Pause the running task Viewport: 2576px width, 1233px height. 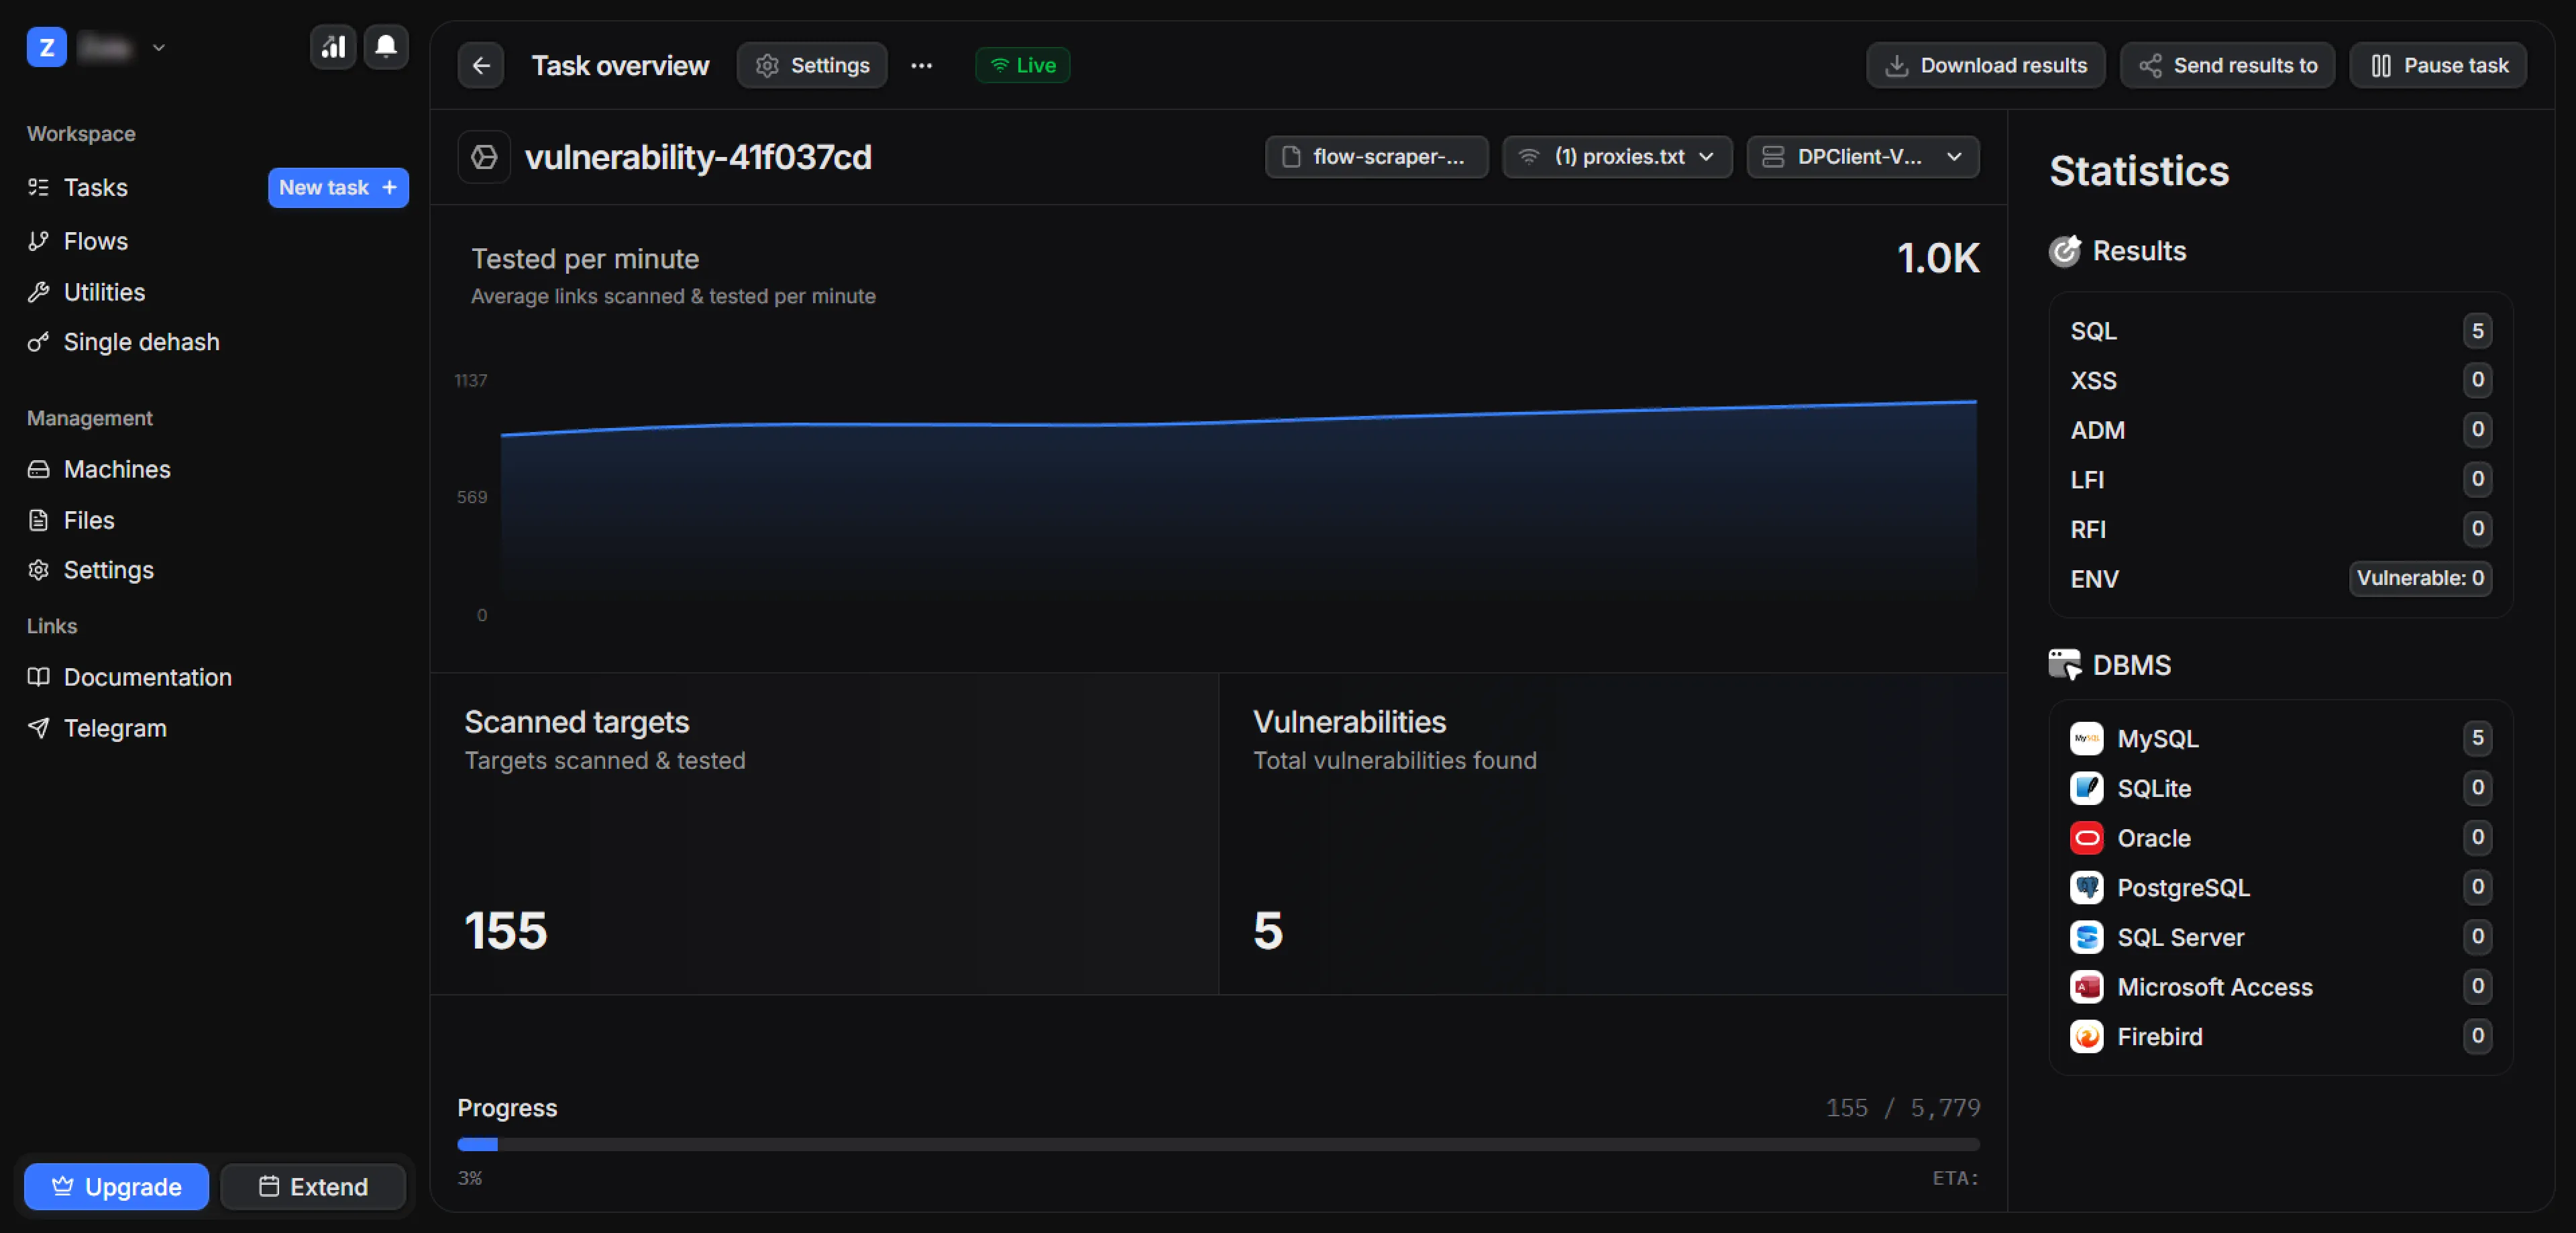(2438, 66)
